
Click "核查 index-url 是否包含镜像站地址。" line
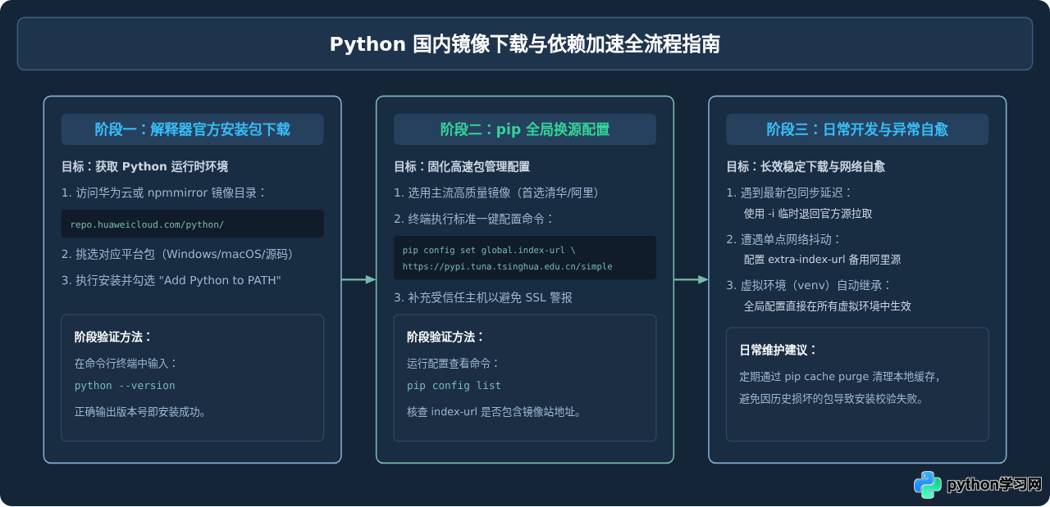[x=494, y=412]
